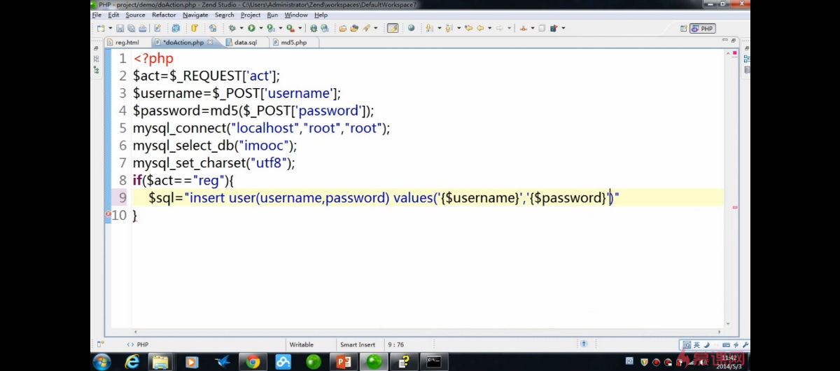The width and height of the screenshot is (840, 371).
Task: Open the Navigate menu
Action: click(195, 15)
